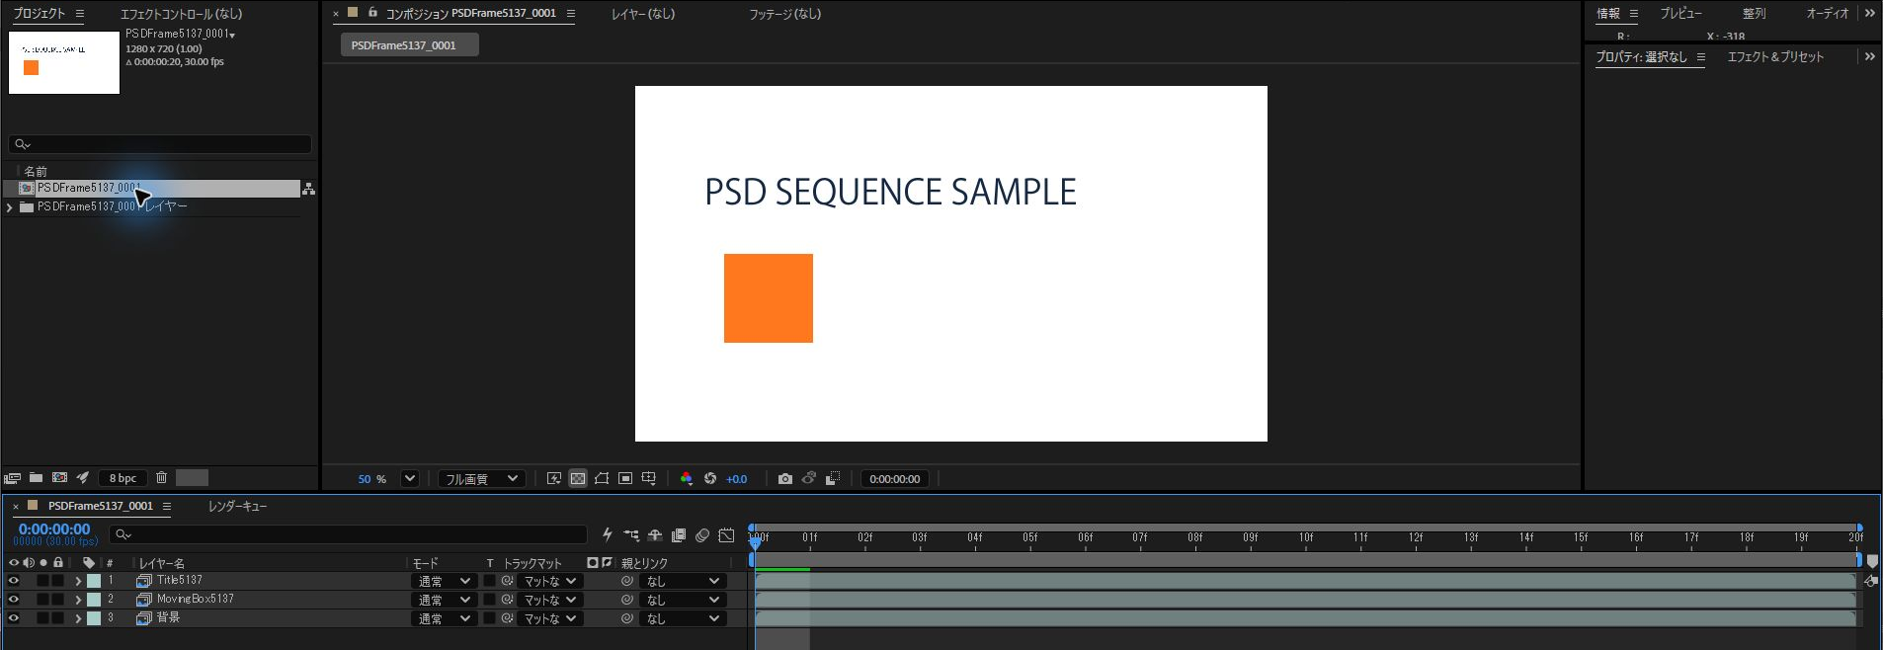Expand the MovingBox5137 layer properties
1883x650 pixels.
[78, 600]
